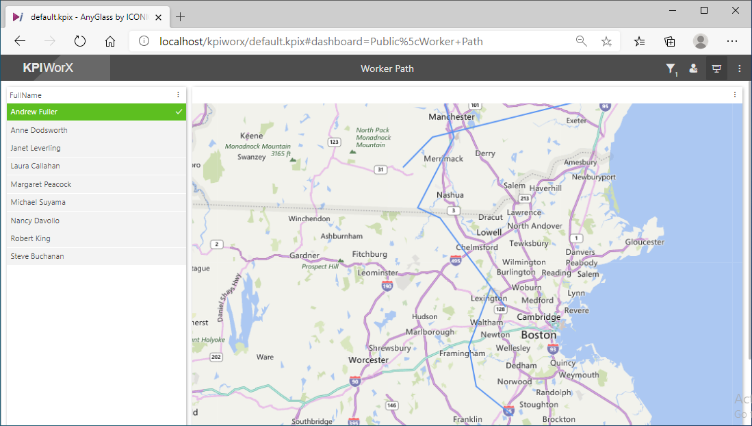Choose Margaret Peacock from the FullName list
752x426 pixels.
click(x=96, y=184)
